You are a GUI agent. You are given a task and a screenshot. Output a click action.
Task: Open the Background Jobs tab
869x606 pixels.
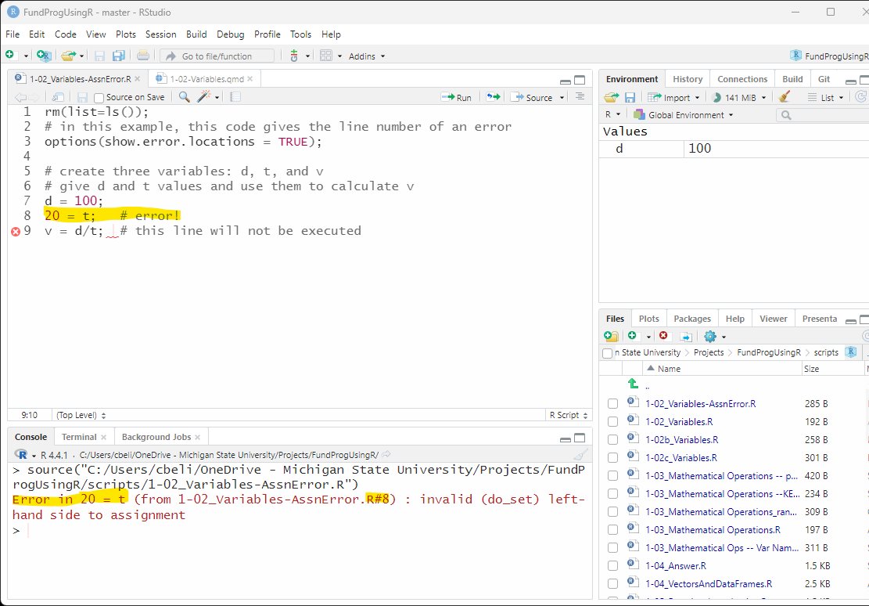(x=156, y=437)
